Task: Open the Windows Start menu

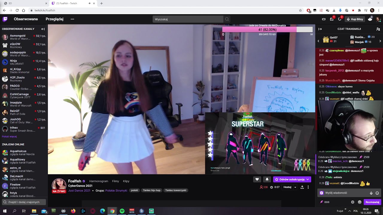Action: 5,211
